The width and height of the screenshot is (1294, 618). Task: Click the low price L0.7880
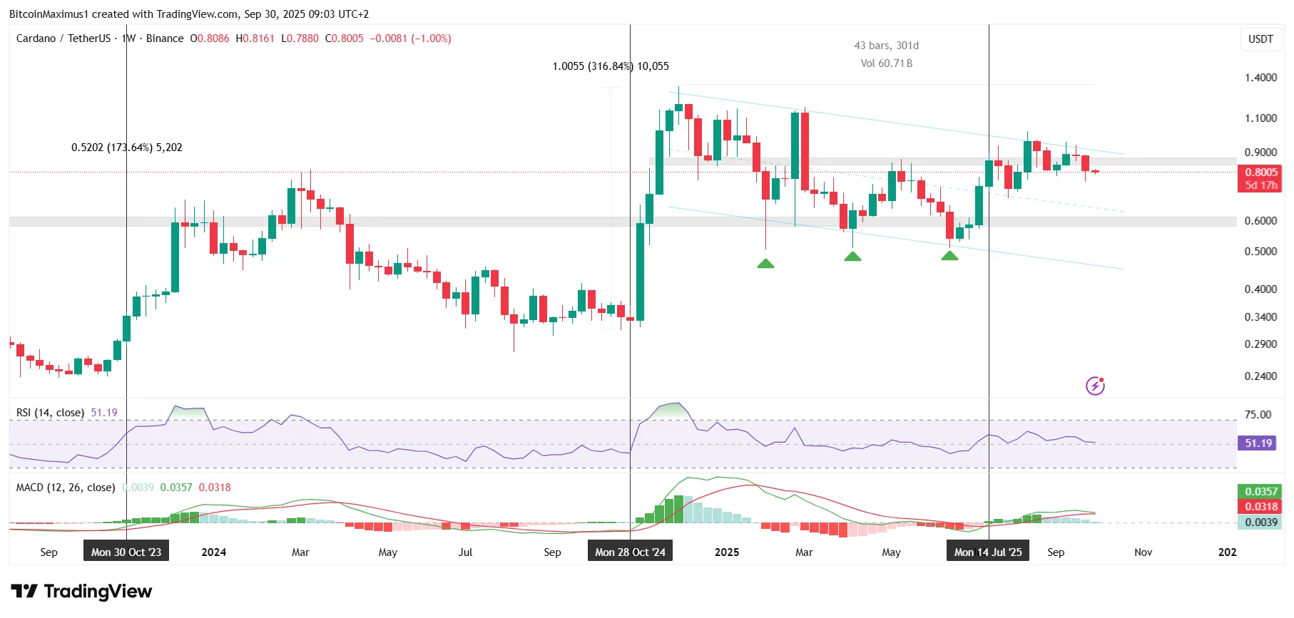(x=300, y=38)
